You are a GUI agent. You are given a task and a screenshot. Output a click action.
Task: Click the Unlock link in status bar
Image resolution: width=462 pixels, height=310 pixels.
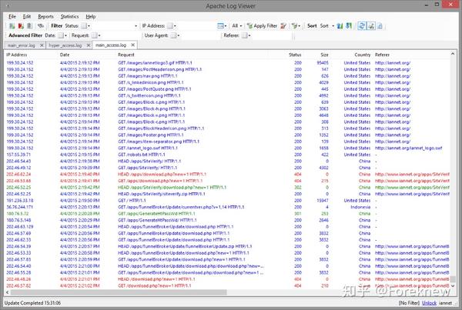(429, 303)
